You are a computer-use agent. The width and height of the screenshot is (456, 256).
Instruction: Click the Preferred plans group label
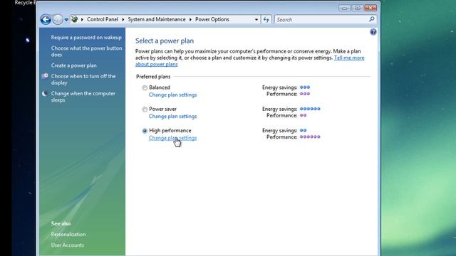153,77
